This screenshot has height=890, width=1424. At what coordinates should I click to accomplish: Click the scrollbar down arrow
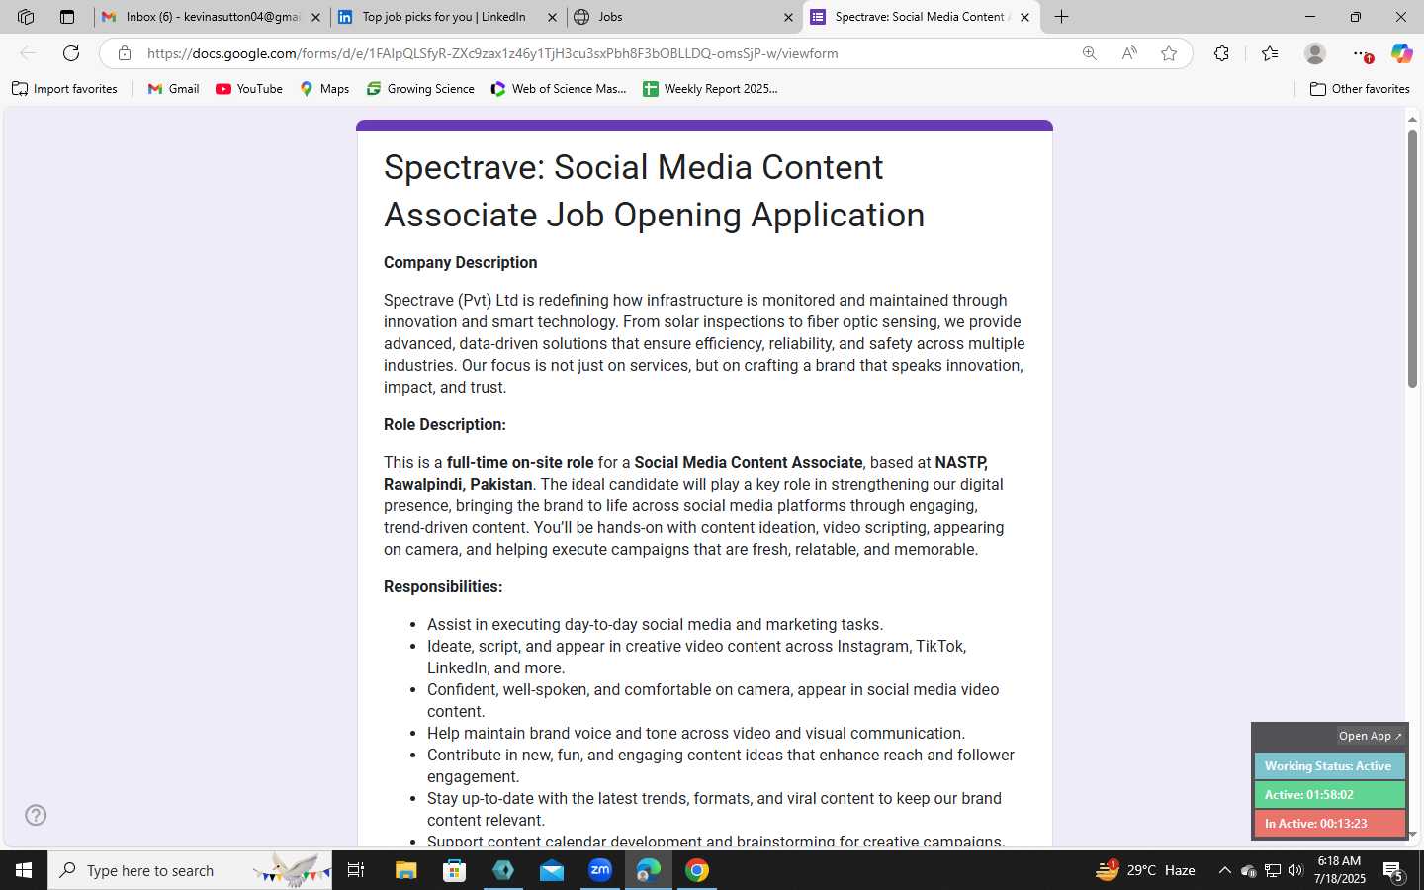coord(1413,836)
